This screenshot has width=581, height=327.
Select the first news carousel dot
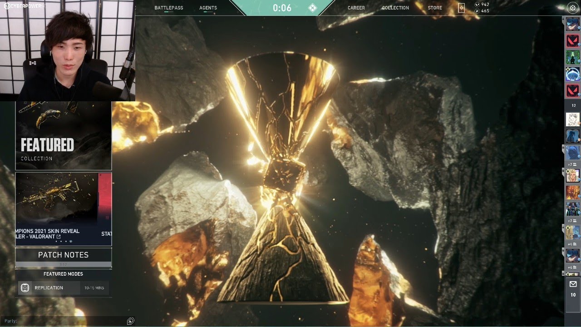(x=56, y=242)
